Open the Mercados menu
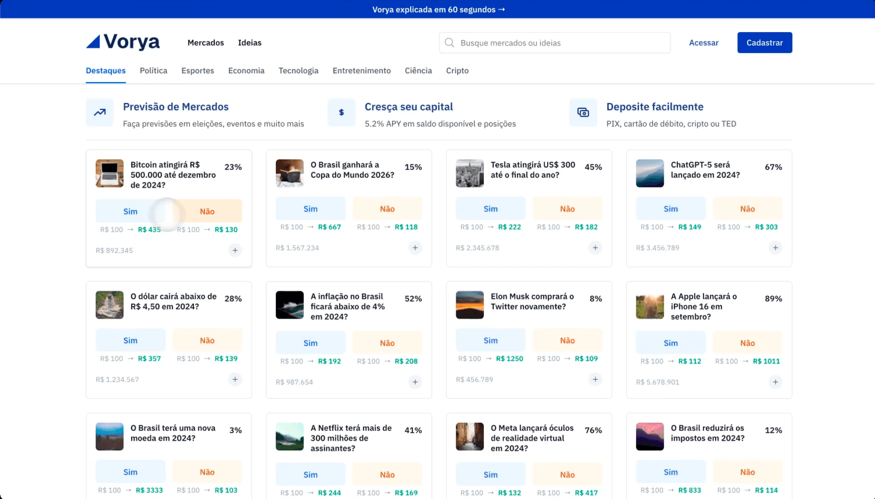The image size is (875, 499). coord(206,43)
